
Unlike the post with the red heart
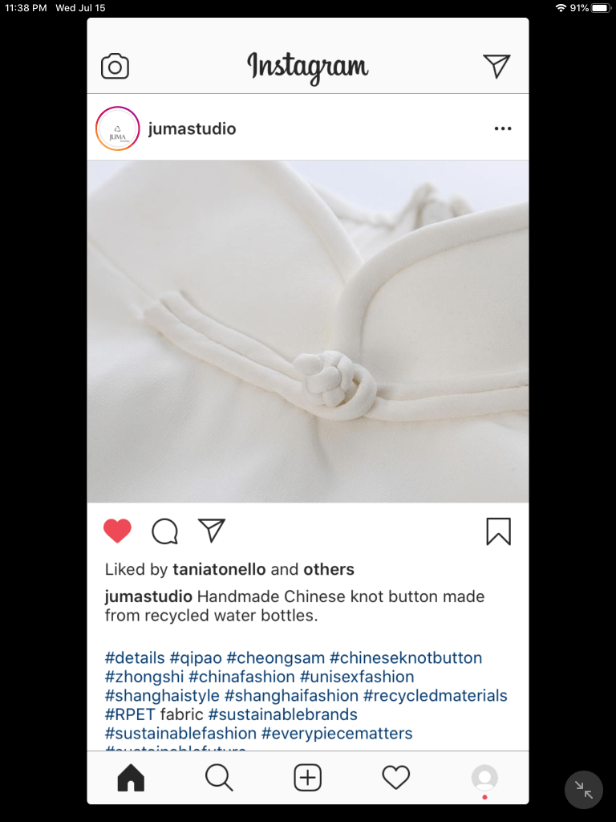click(x=117, y=531)
